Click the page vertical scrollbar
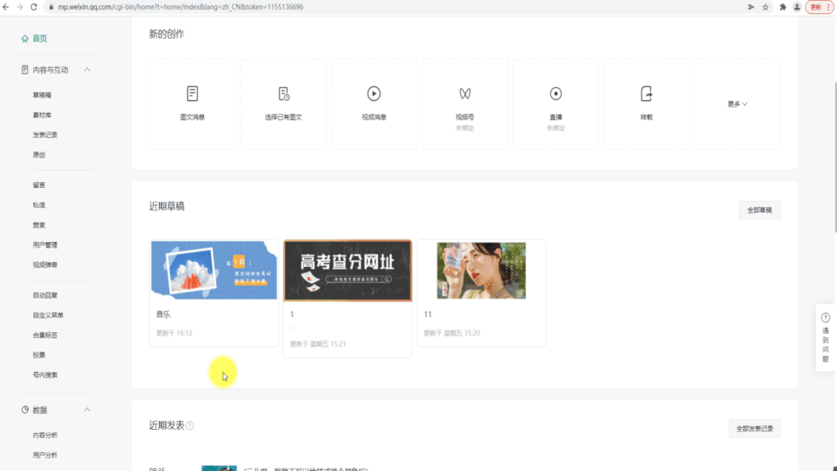837x471 pixels. (835, 158)
